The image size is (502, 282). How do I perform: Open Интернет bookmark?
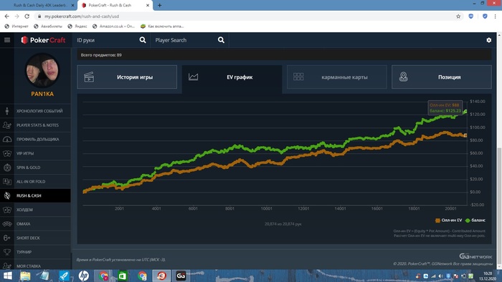click(16, 26)
